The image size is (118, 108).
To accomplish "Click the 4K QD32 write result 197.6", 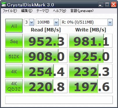I will pos(91,86).
